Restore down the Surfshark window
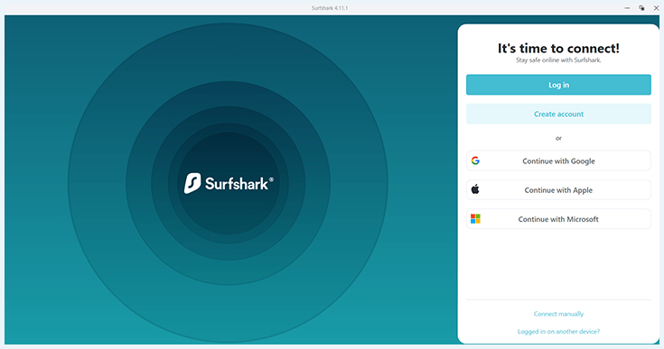 click(642, 7)
